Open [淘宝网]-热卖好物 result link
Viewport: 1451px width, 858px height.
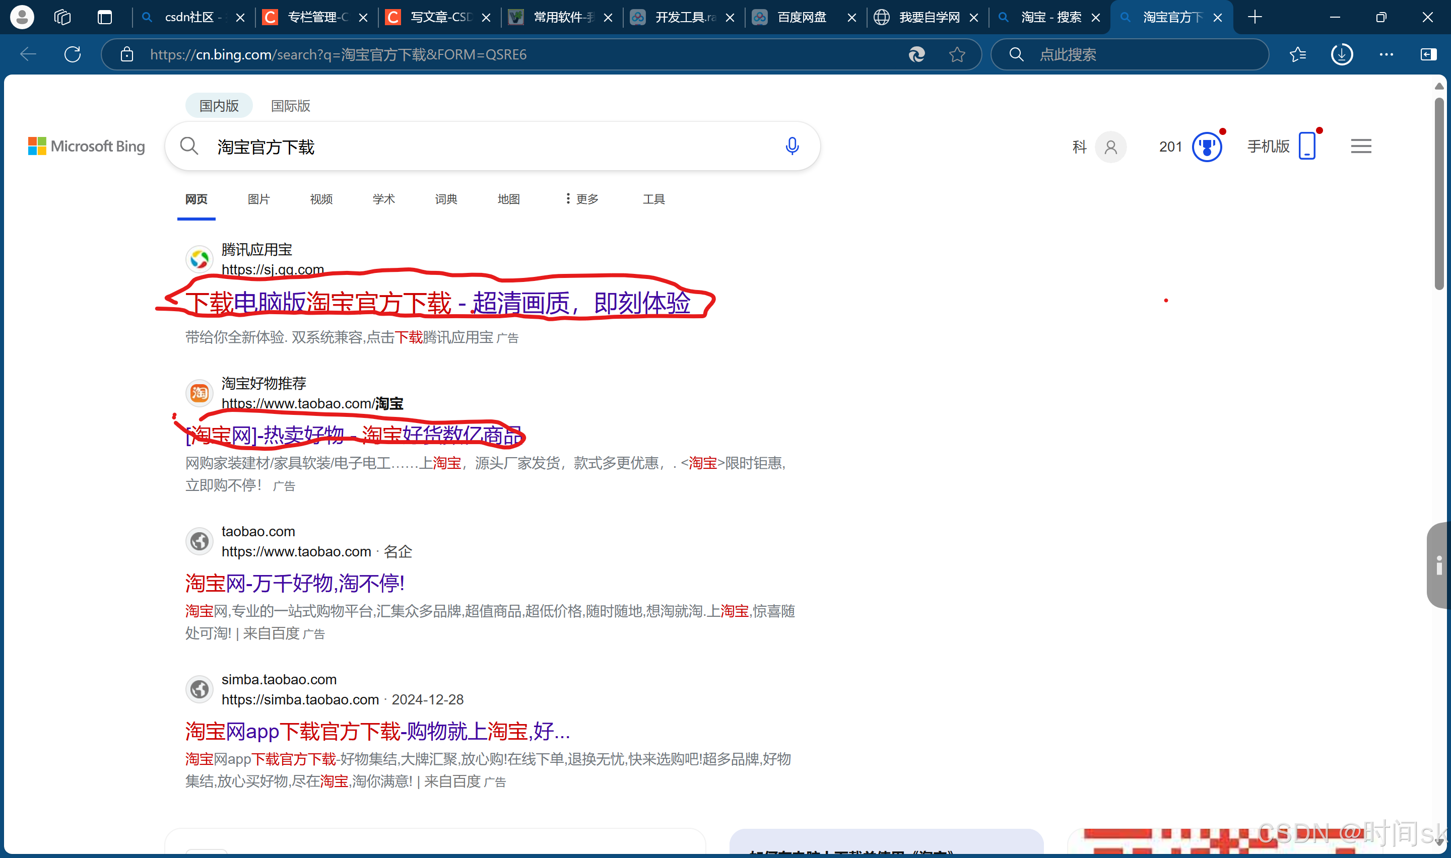coord(353,435)
